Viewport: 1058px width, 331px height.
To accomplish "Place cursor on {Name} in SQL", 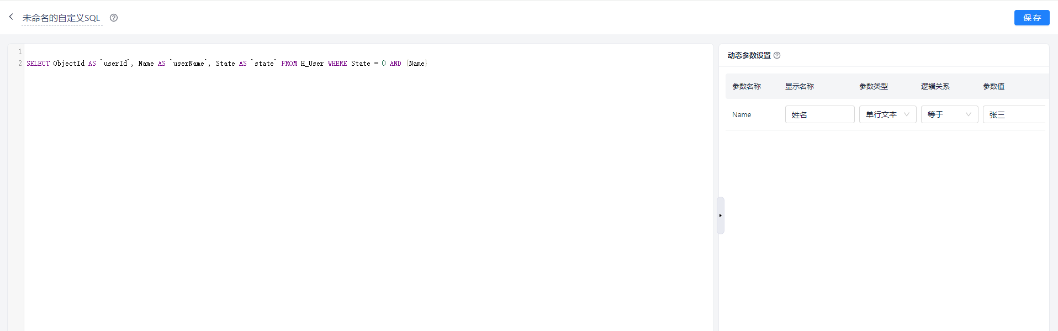I will point(417,64).
